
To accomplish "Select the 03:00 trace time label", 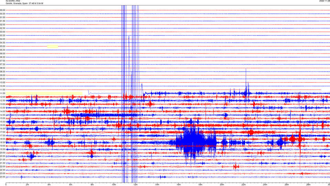I will [x=2, y=32].
